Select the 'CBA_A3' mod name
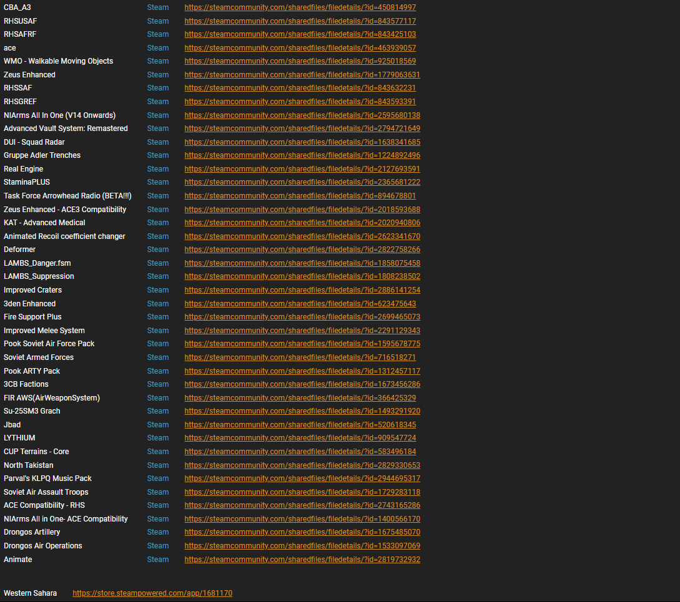This screenshot has height=602, width=680. tap(17, 7)
